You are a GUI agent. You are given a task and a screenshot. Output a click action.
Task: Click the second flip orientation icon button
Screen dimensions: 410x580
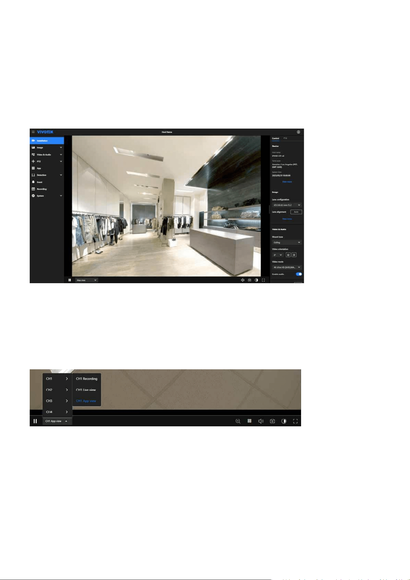pyautogui.click(x=294, y=255)
